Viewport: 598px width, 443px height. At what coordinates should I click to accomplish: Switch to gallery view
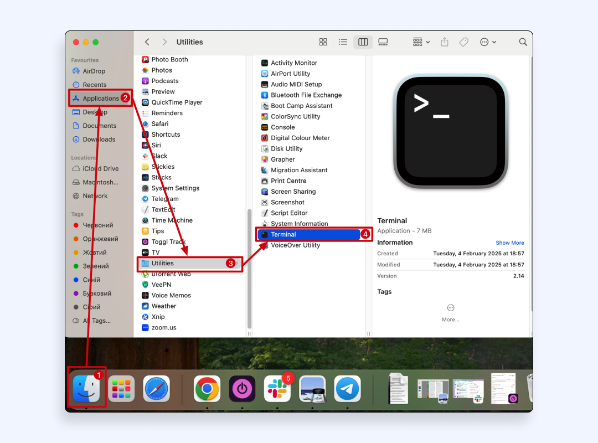(x=383, y=42)
